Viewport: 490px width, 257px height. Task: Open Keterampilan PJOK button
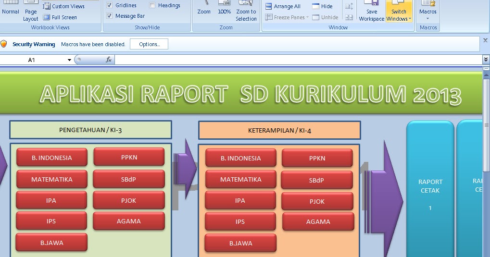(317, 201)
